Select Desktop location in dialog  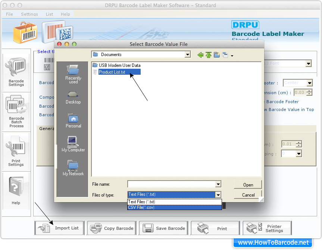click(73, 98)
